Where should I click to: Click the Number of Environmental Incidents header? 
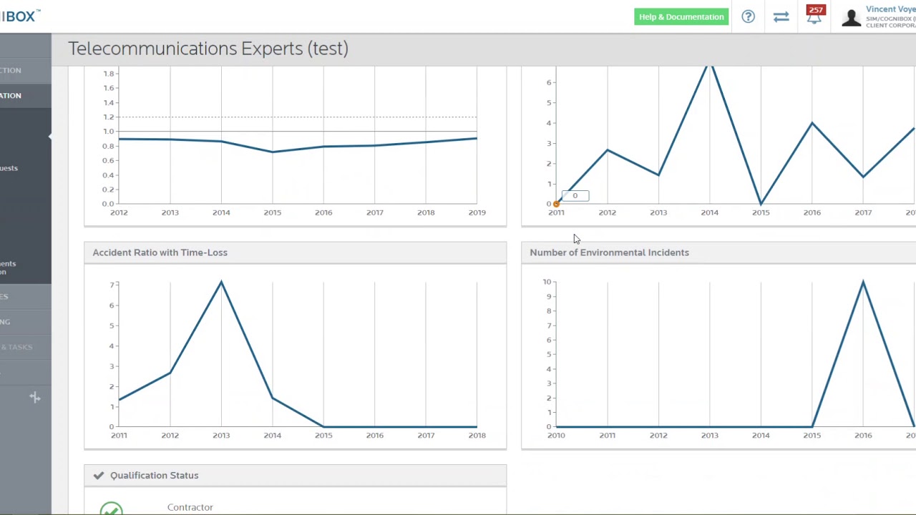[609, 252]
